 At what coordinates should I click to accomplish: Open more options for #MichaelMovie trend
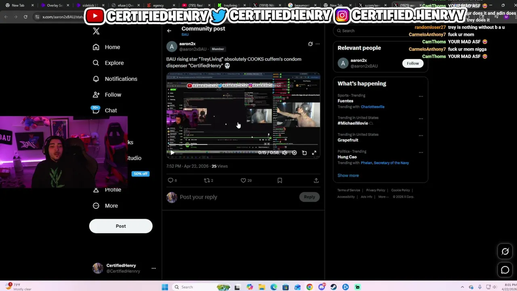(421, 119)
